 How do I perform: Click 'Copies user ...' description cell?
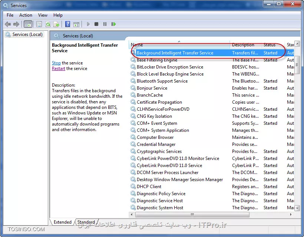[245, 102]
